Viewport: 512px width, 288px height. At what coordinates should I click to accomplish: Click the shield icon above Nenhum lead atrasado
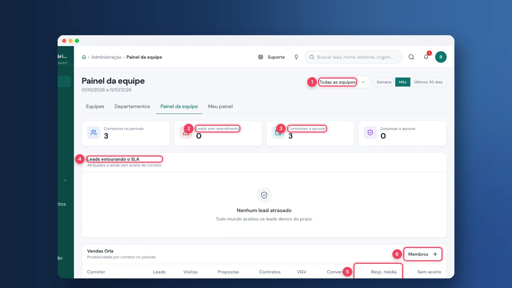click(x=264, y=195)
